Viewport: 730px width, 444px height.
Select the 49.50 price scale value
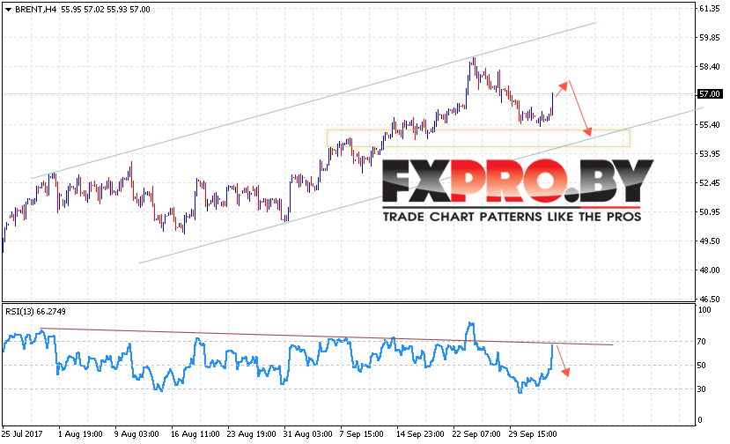(x=709, y=240)
